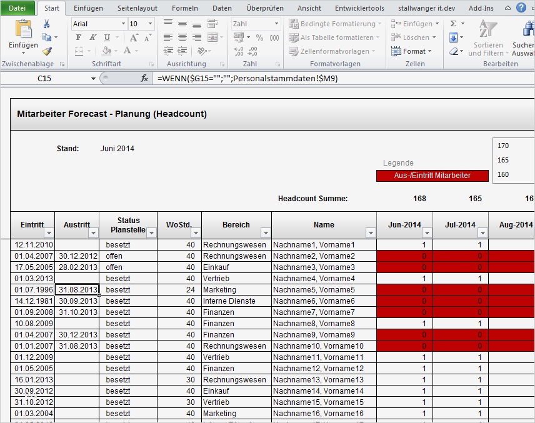The image size is (535, 423).
Task: Click the Cut scissors icon
Action: pyautogui.click(x=47, y=24)
